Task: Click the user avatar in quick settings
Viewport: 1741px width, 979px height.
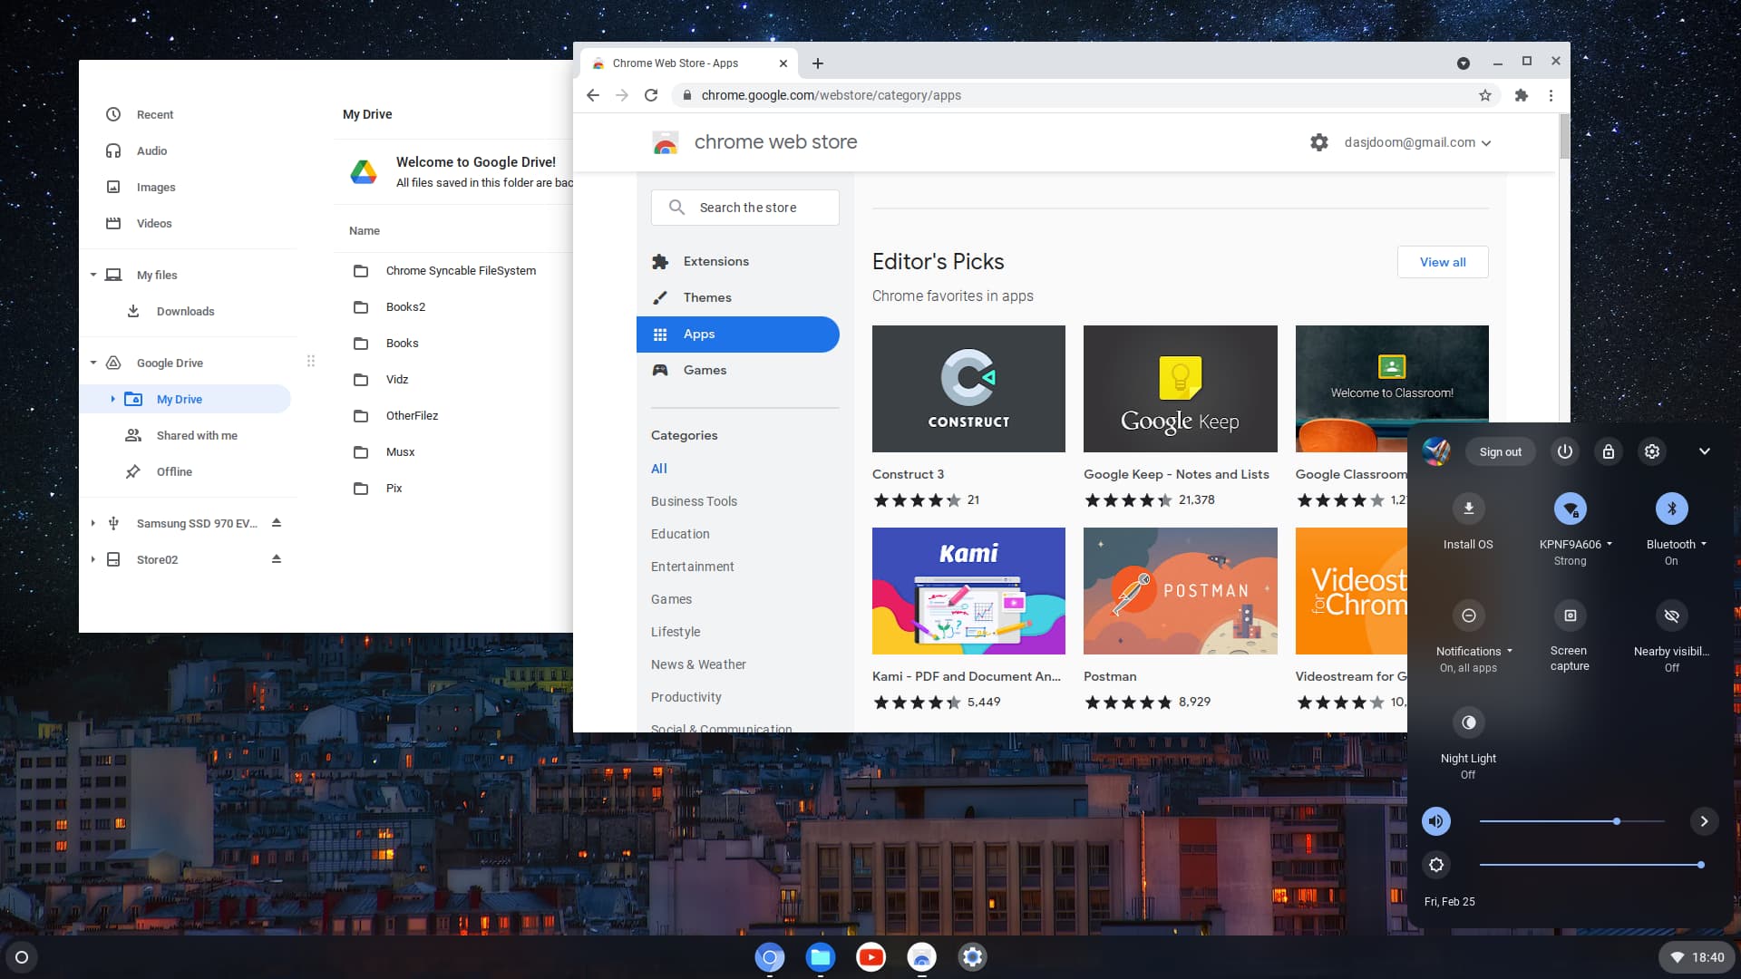Action: 1436,451
